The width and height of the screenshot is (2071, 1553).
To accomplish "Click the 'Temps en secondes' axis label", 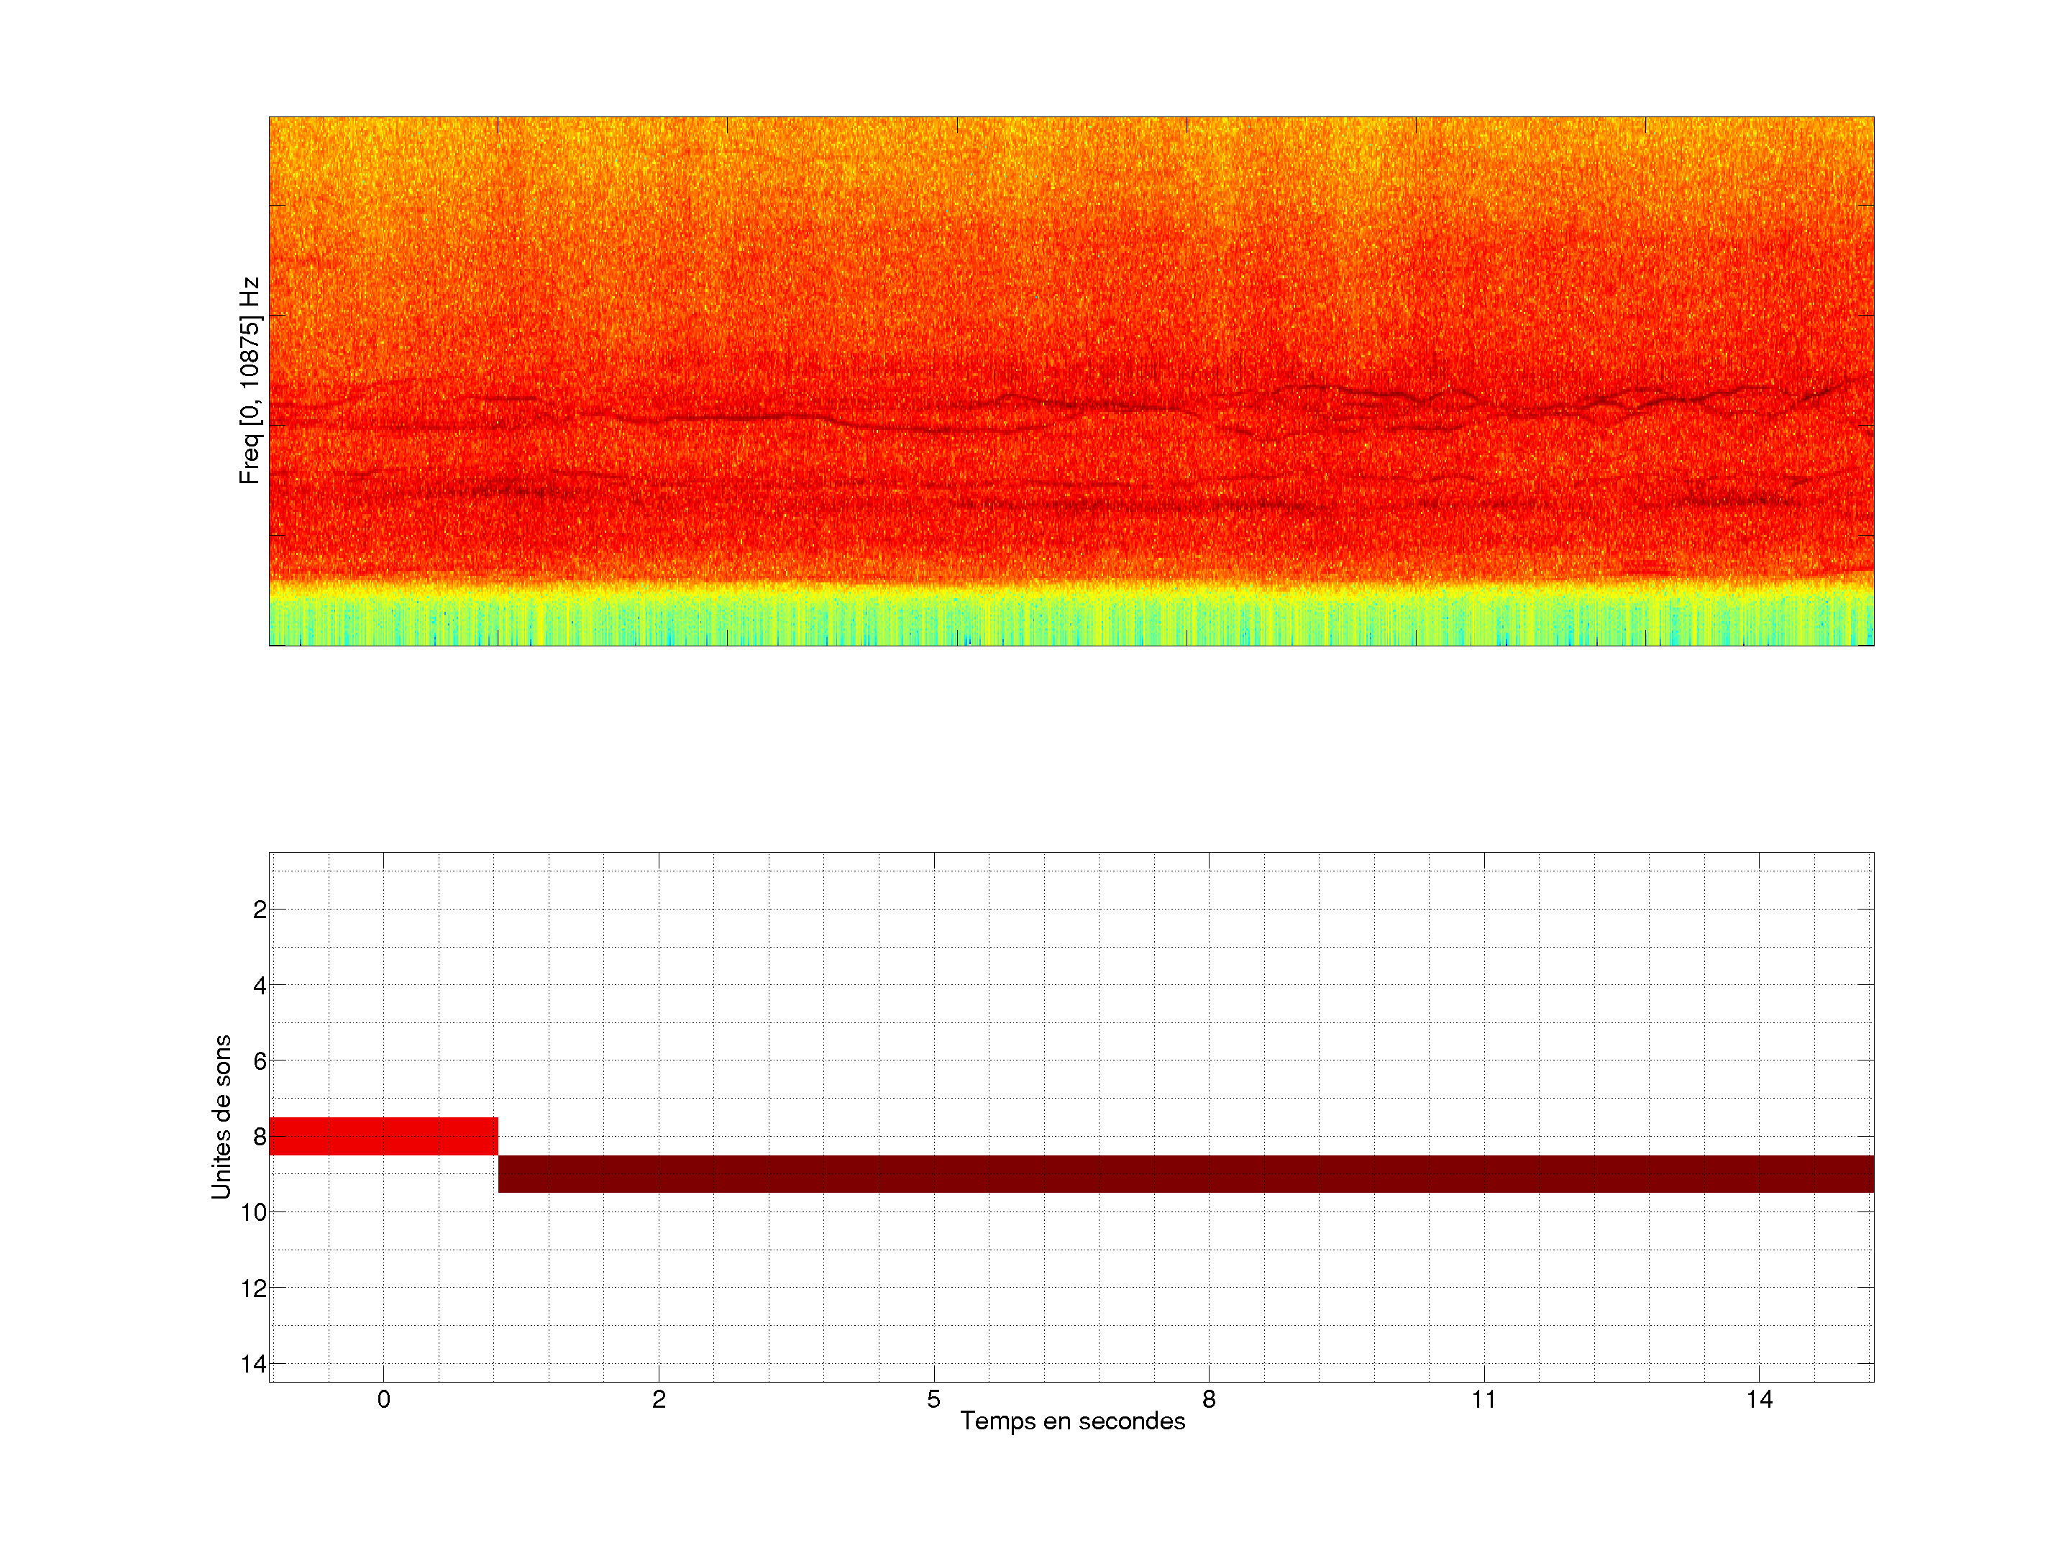I will tap(1072, 1421).
